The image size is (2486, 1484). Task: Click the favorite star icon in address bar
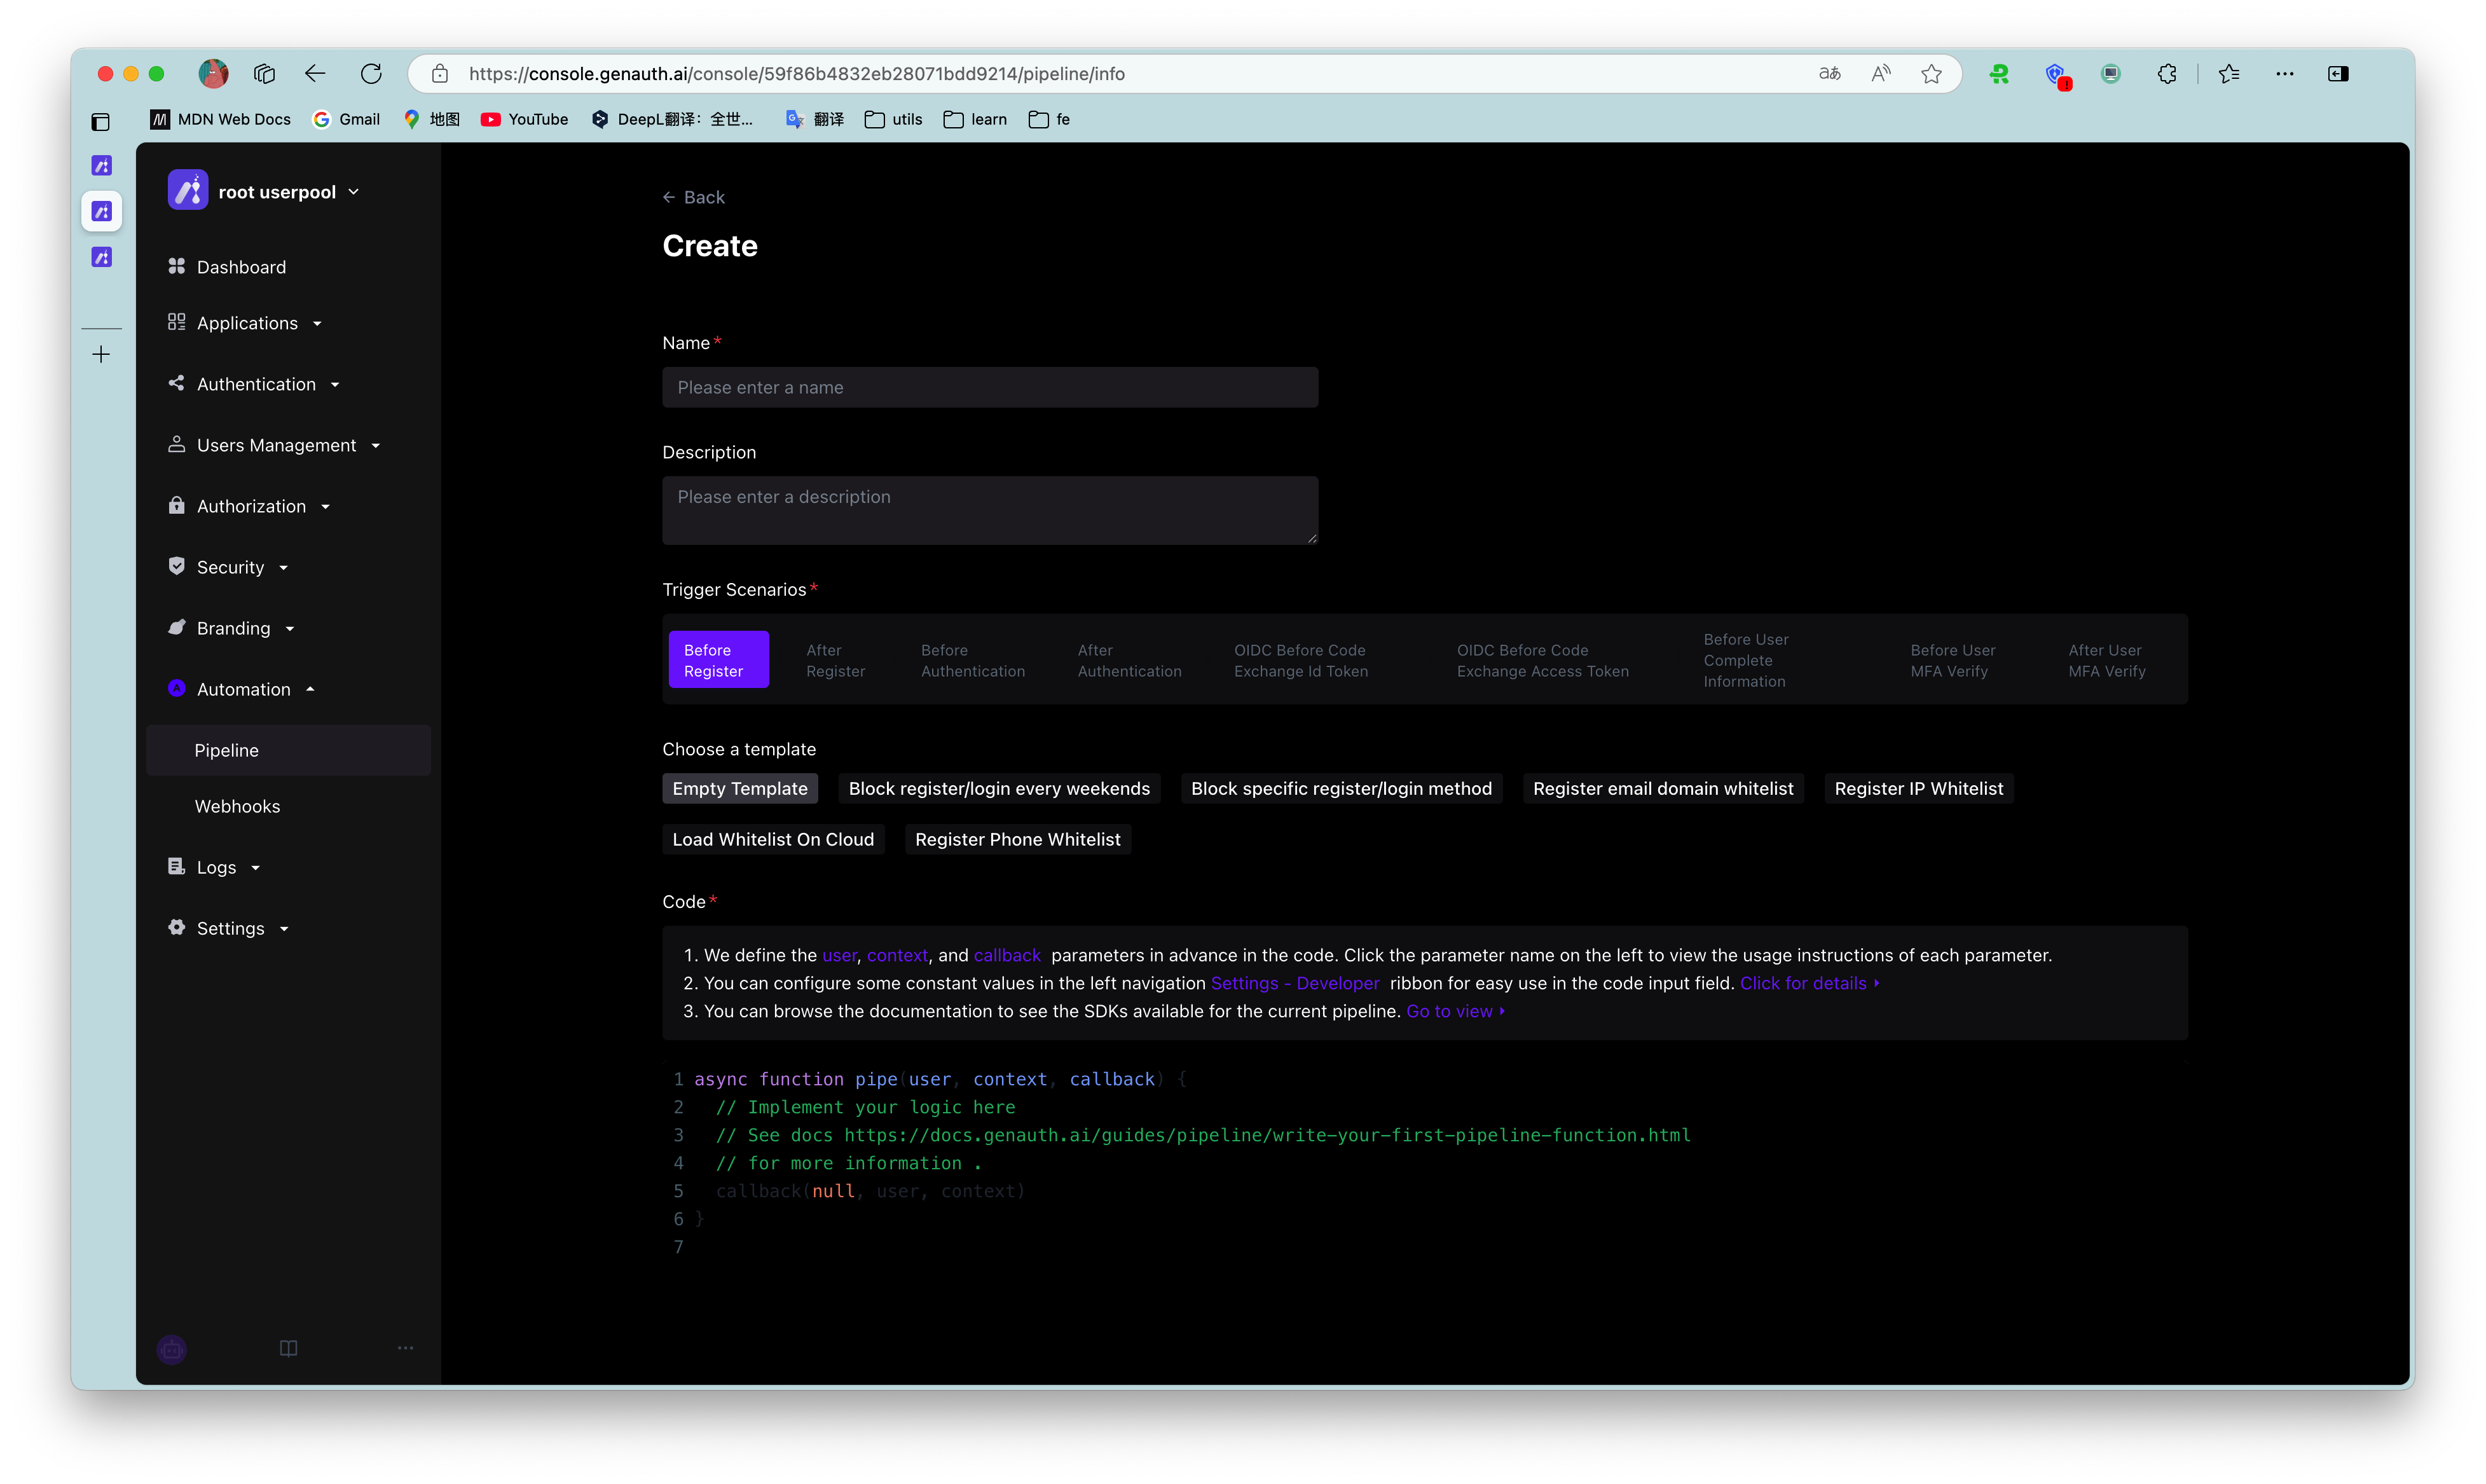[1931, 74]
